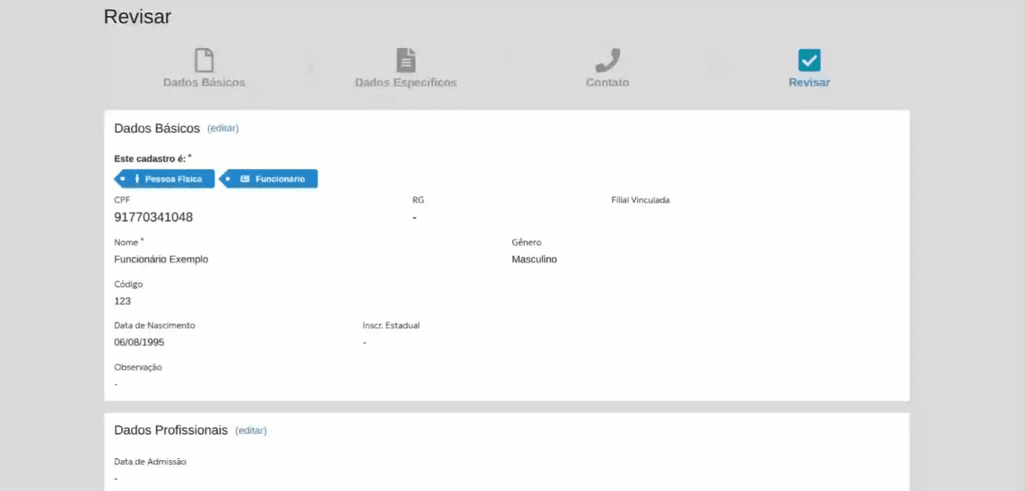Click the Dados Básicos document step icon

[204, 60]
